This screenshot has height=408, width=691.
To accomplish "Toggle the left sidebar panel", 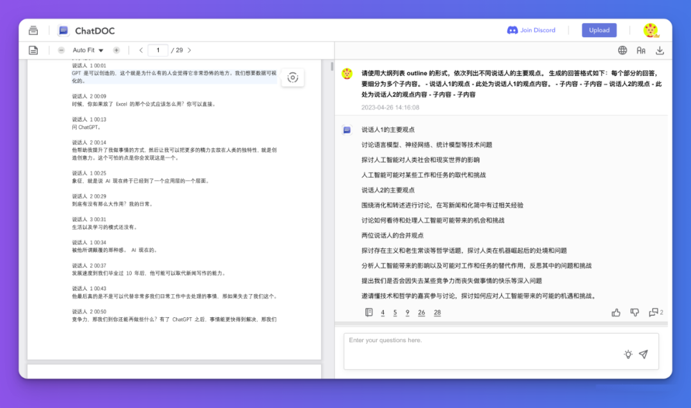I will [x=33, y=30].
